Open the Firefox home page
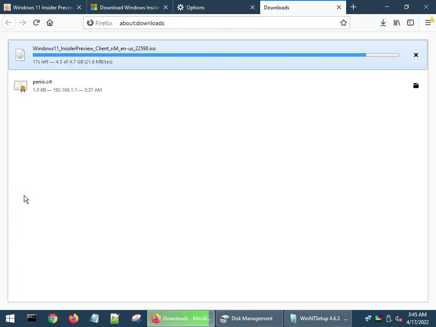Screen dimensions: 436x327 click(x=50, y=23)
